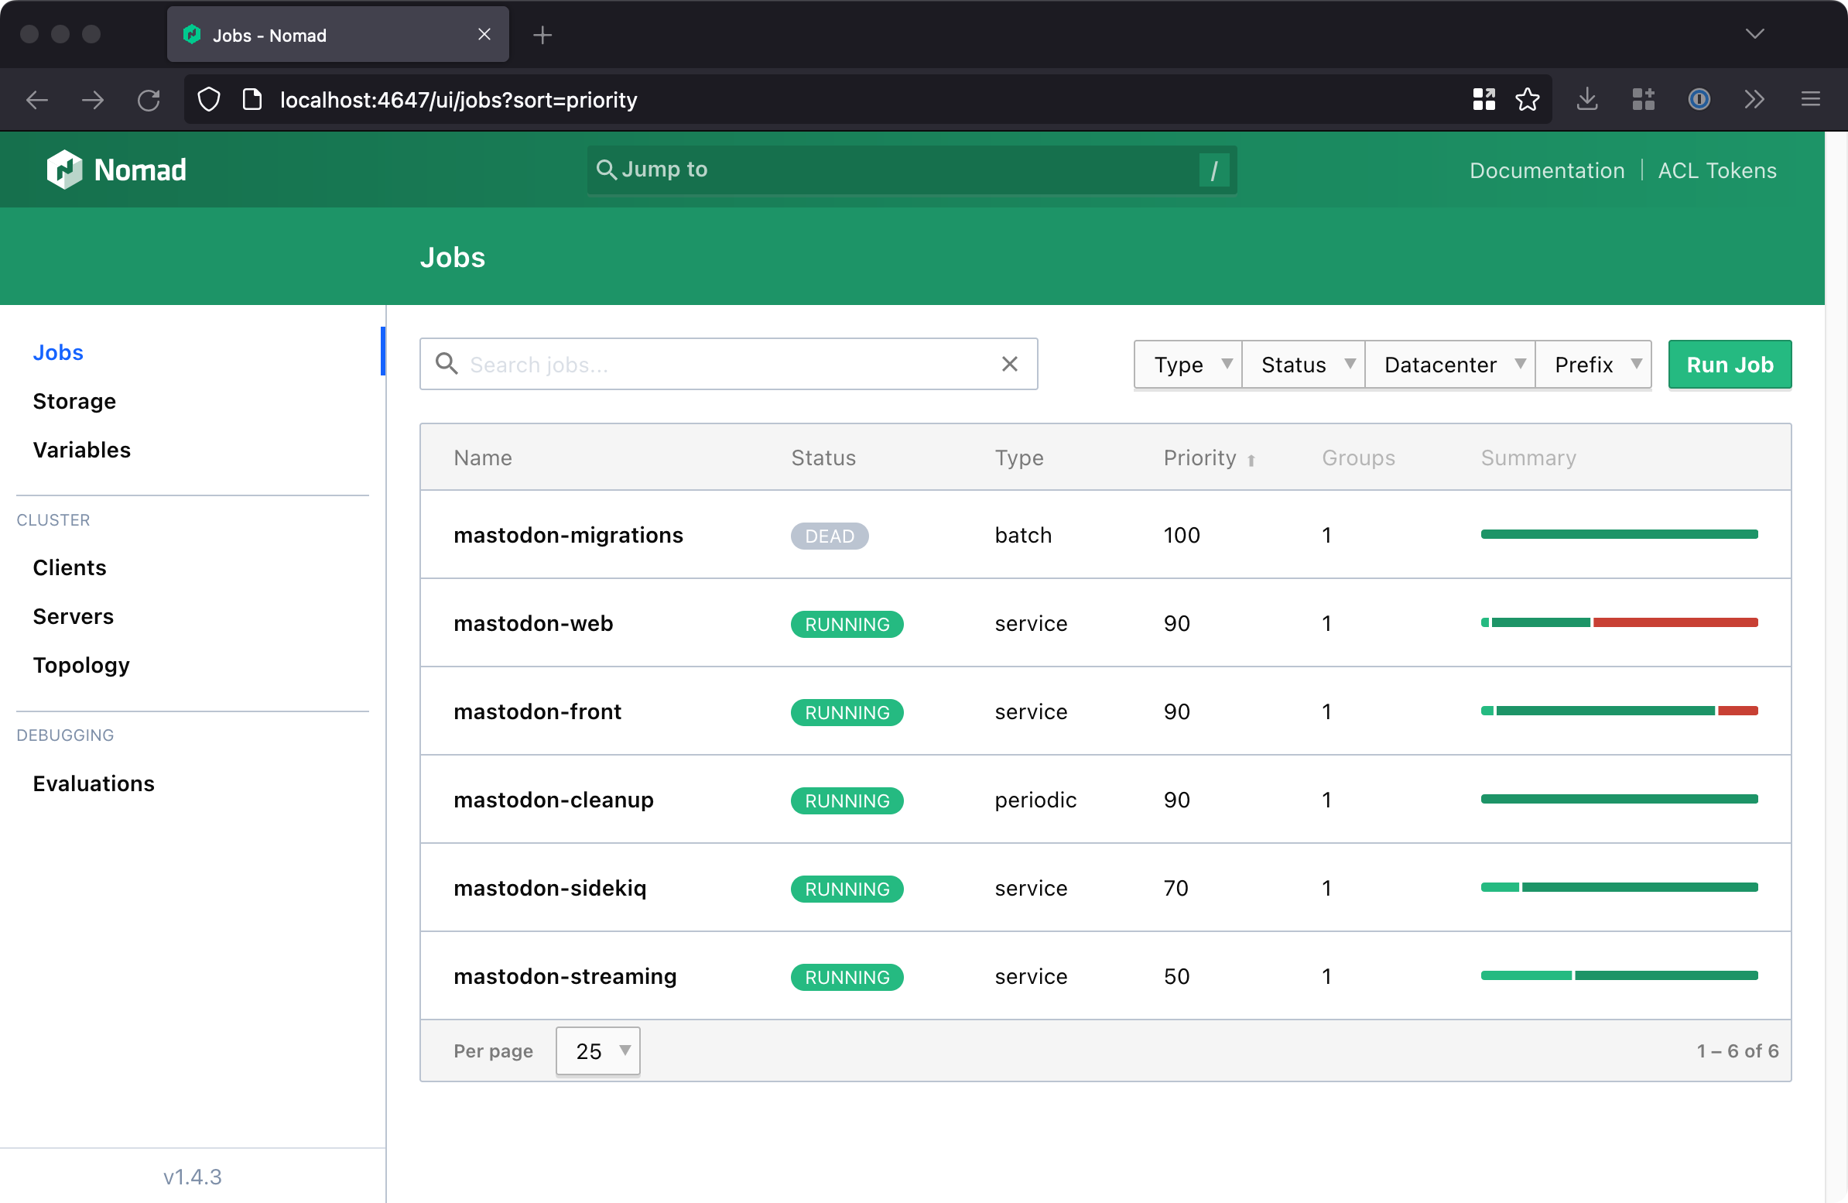Open the Status filter dropdown
1848x1203 pixels.
(x=1303, y=364)
